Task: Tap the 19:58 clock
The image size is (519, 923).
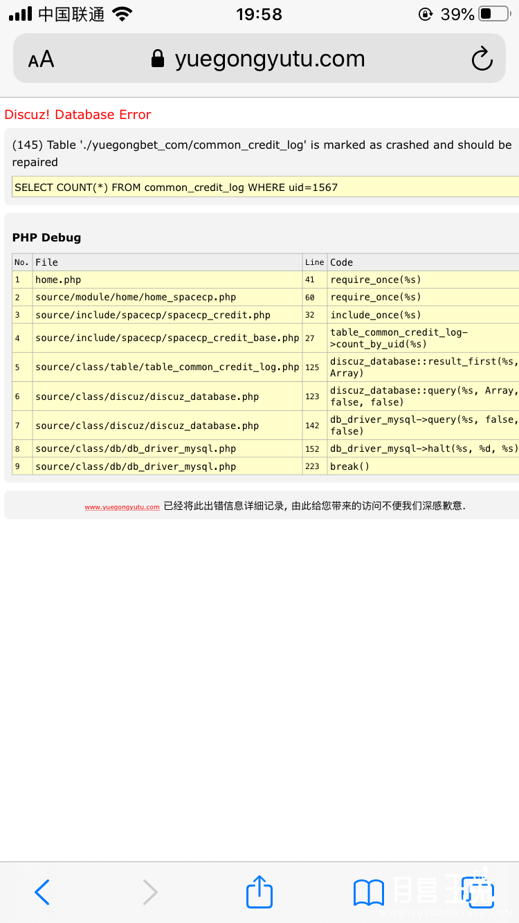Action: (259, 14)
